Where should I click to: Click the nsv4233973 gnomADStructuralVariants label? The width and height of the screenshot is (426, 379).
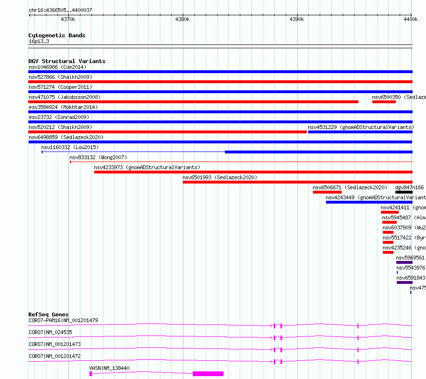click(x=147, y=167)
